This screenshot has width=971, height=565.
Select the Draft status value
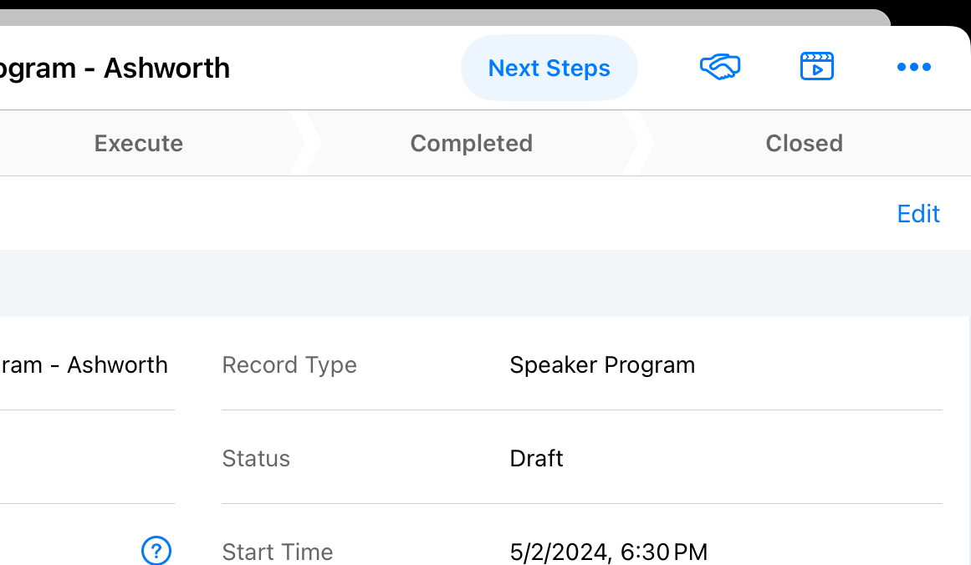(536, 459)
